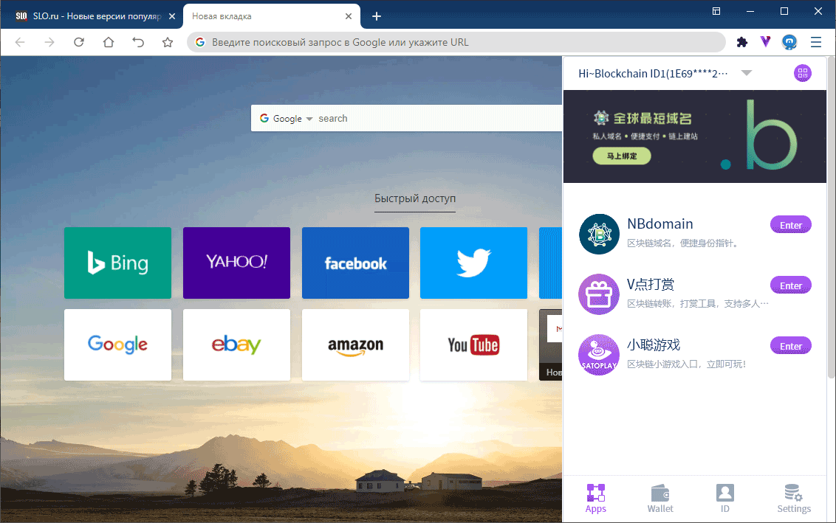
Task: Click the address bar URL field
Action: (x=456, y=42)
